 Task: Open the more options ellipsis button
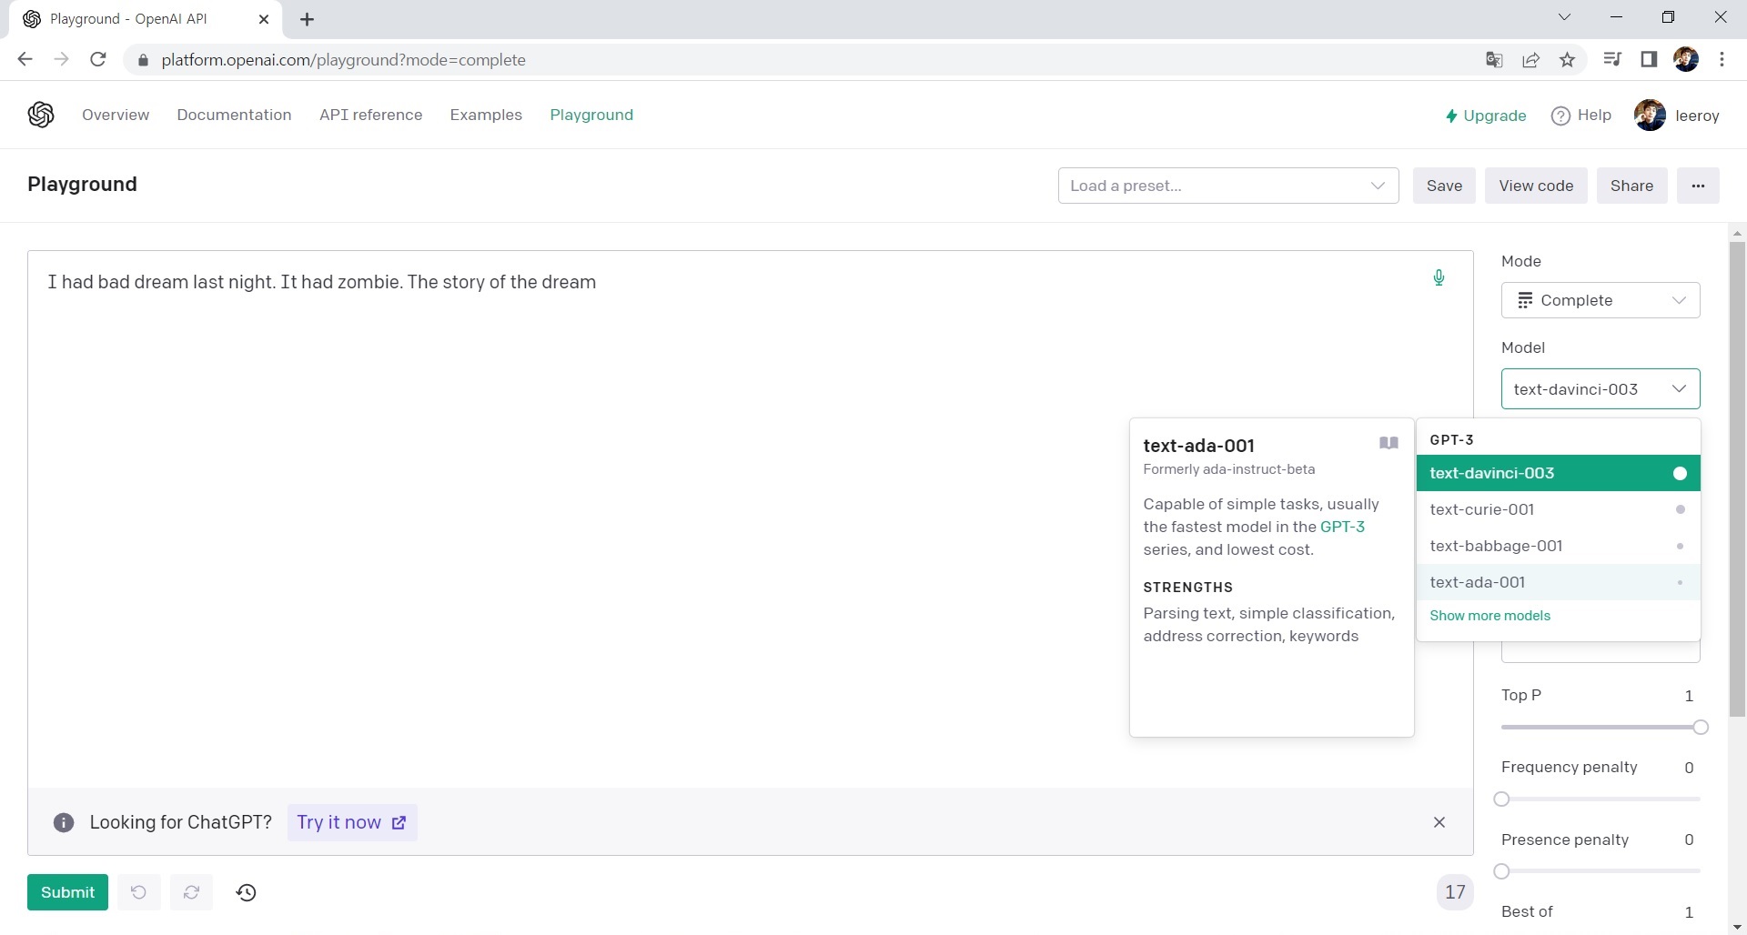click(x=1698, y=186)
